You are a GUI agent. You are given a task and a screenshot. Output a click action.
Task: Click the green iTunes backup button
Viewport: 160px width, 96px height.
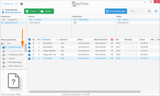(31, 11)
